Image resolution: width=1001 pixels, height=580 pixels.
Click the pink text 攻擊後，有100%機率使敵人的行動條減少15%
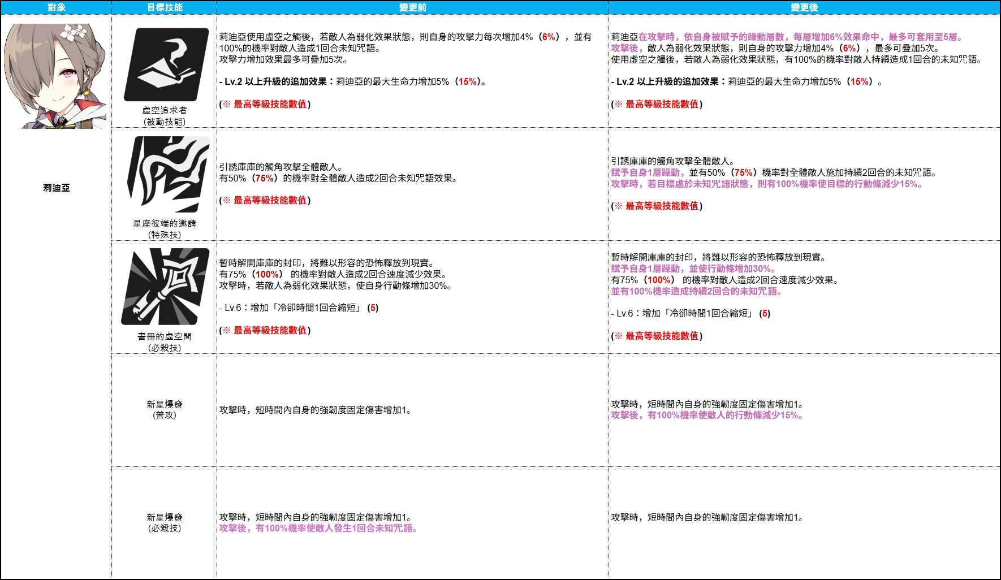tap(707, 415)
